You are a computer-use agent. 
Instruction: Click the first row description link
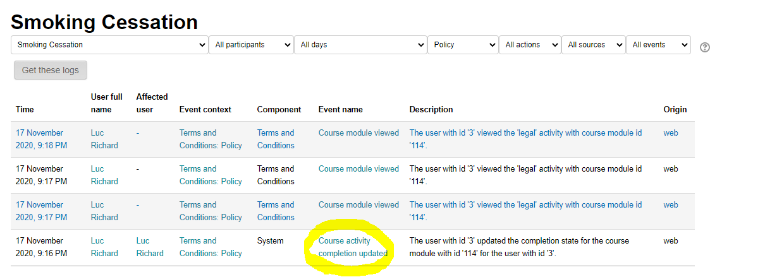coord(525,139)
